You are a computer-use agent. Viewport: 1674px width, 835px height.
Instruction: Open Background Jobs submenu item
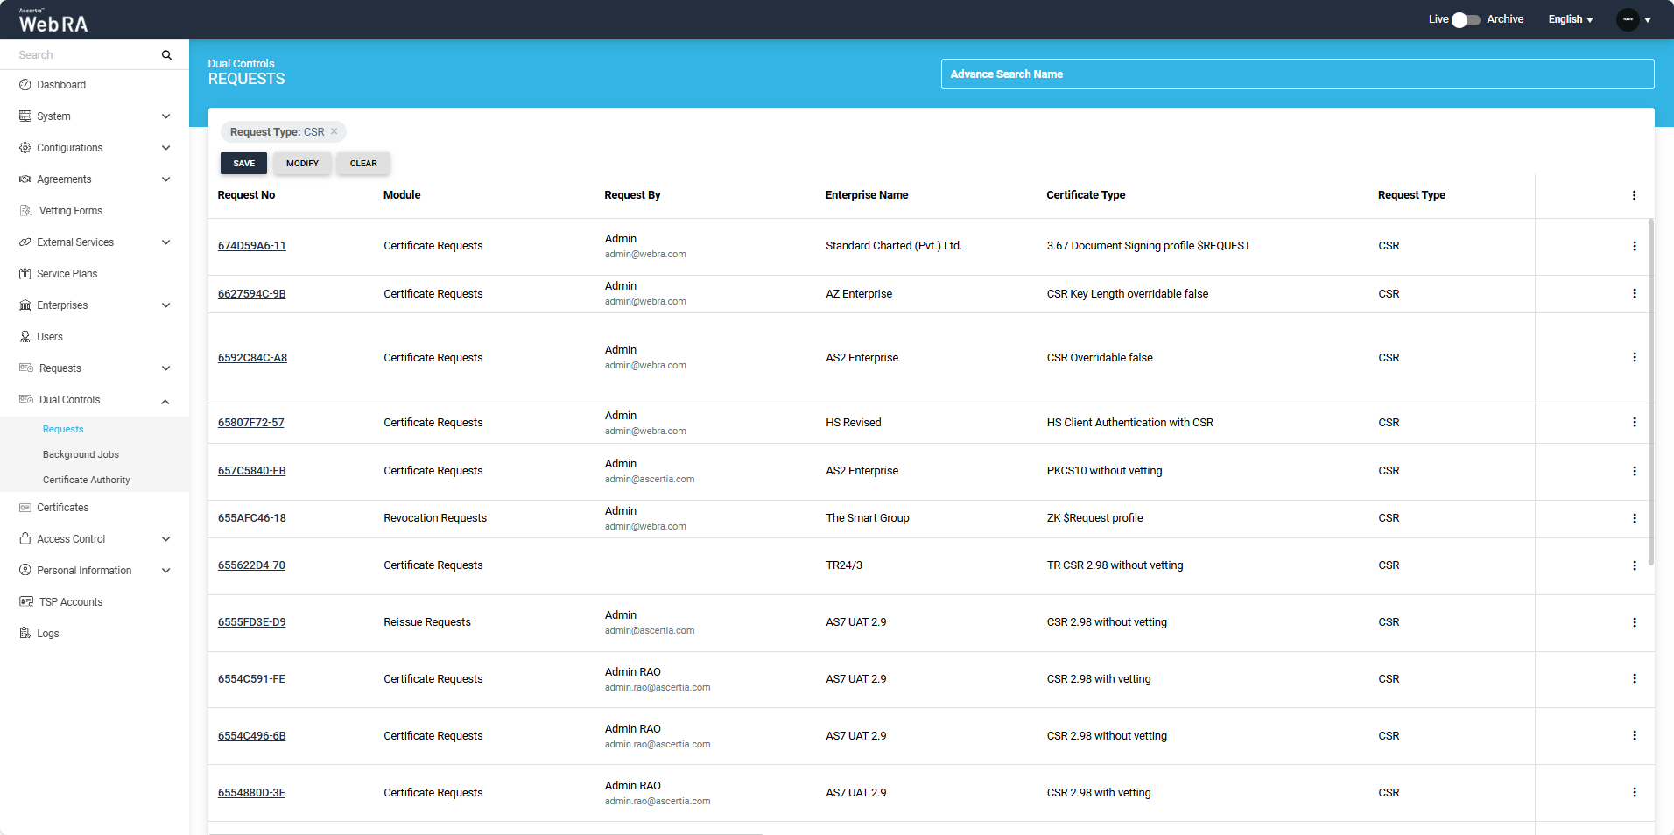click(x=81, y=454)
